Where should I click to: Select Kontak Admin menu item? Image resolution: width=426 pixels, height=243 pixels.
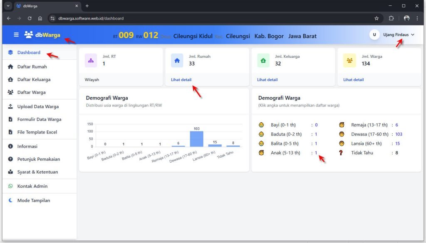click(32, 186)
